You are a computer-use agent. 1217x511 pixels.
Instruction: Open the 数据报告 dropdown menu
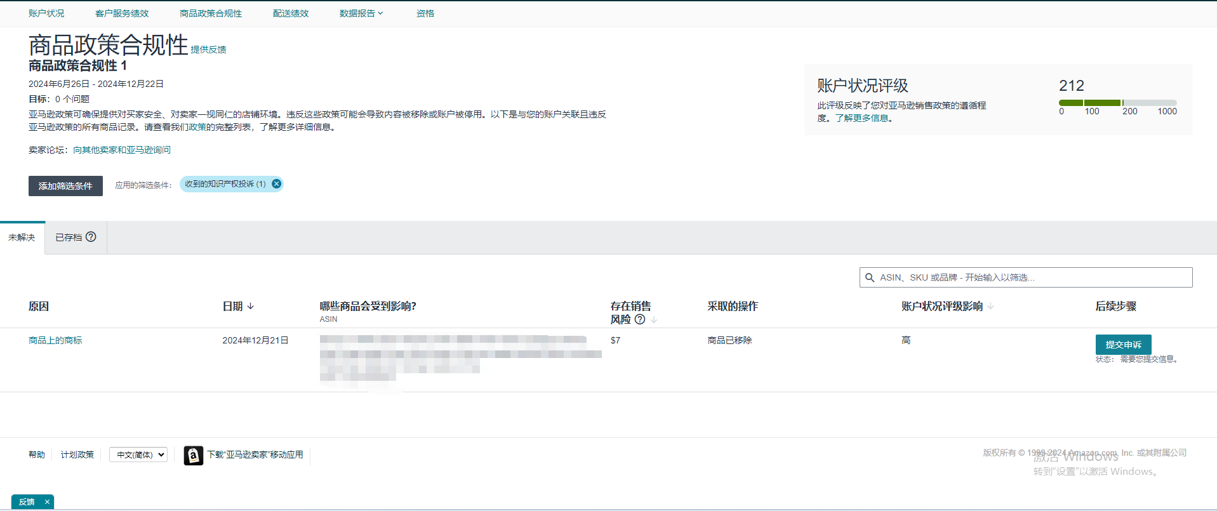pos(361,13)
